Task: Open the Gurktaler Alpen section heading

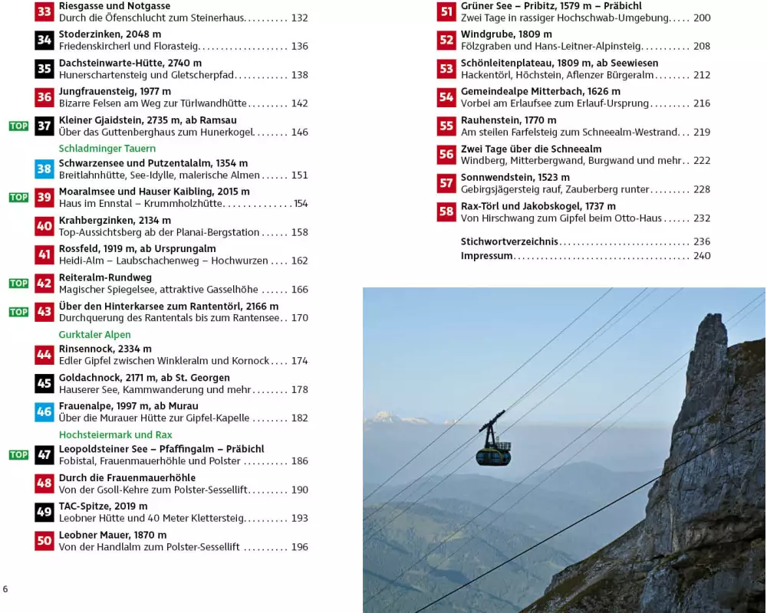Action: click(x=94, y=335)
